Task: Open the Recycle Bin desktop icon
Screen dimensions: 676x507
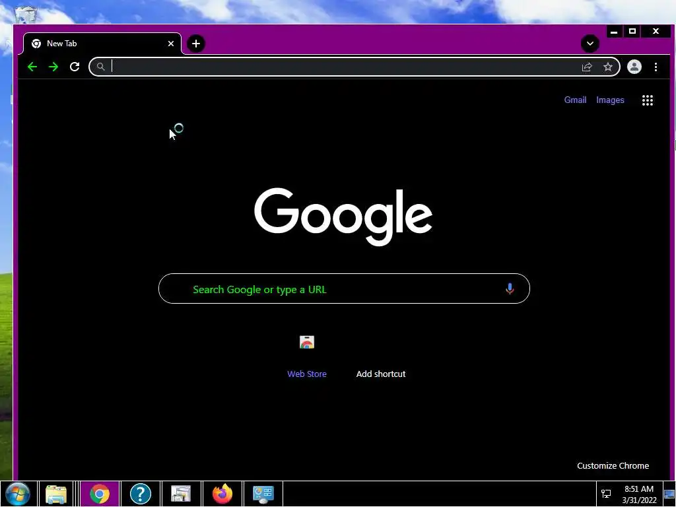Action: tap(26, 15)
